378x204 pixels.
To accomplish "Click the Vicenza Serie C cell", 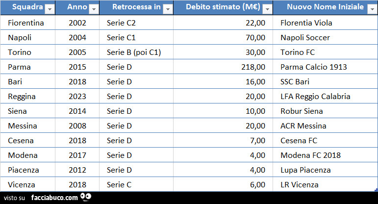I will pyautogui.click(x=119, y=184).
